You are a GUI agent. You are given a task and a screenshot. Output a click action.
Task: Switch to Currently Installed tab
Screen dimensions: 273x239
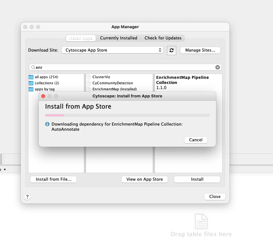[x=118, y=38]
